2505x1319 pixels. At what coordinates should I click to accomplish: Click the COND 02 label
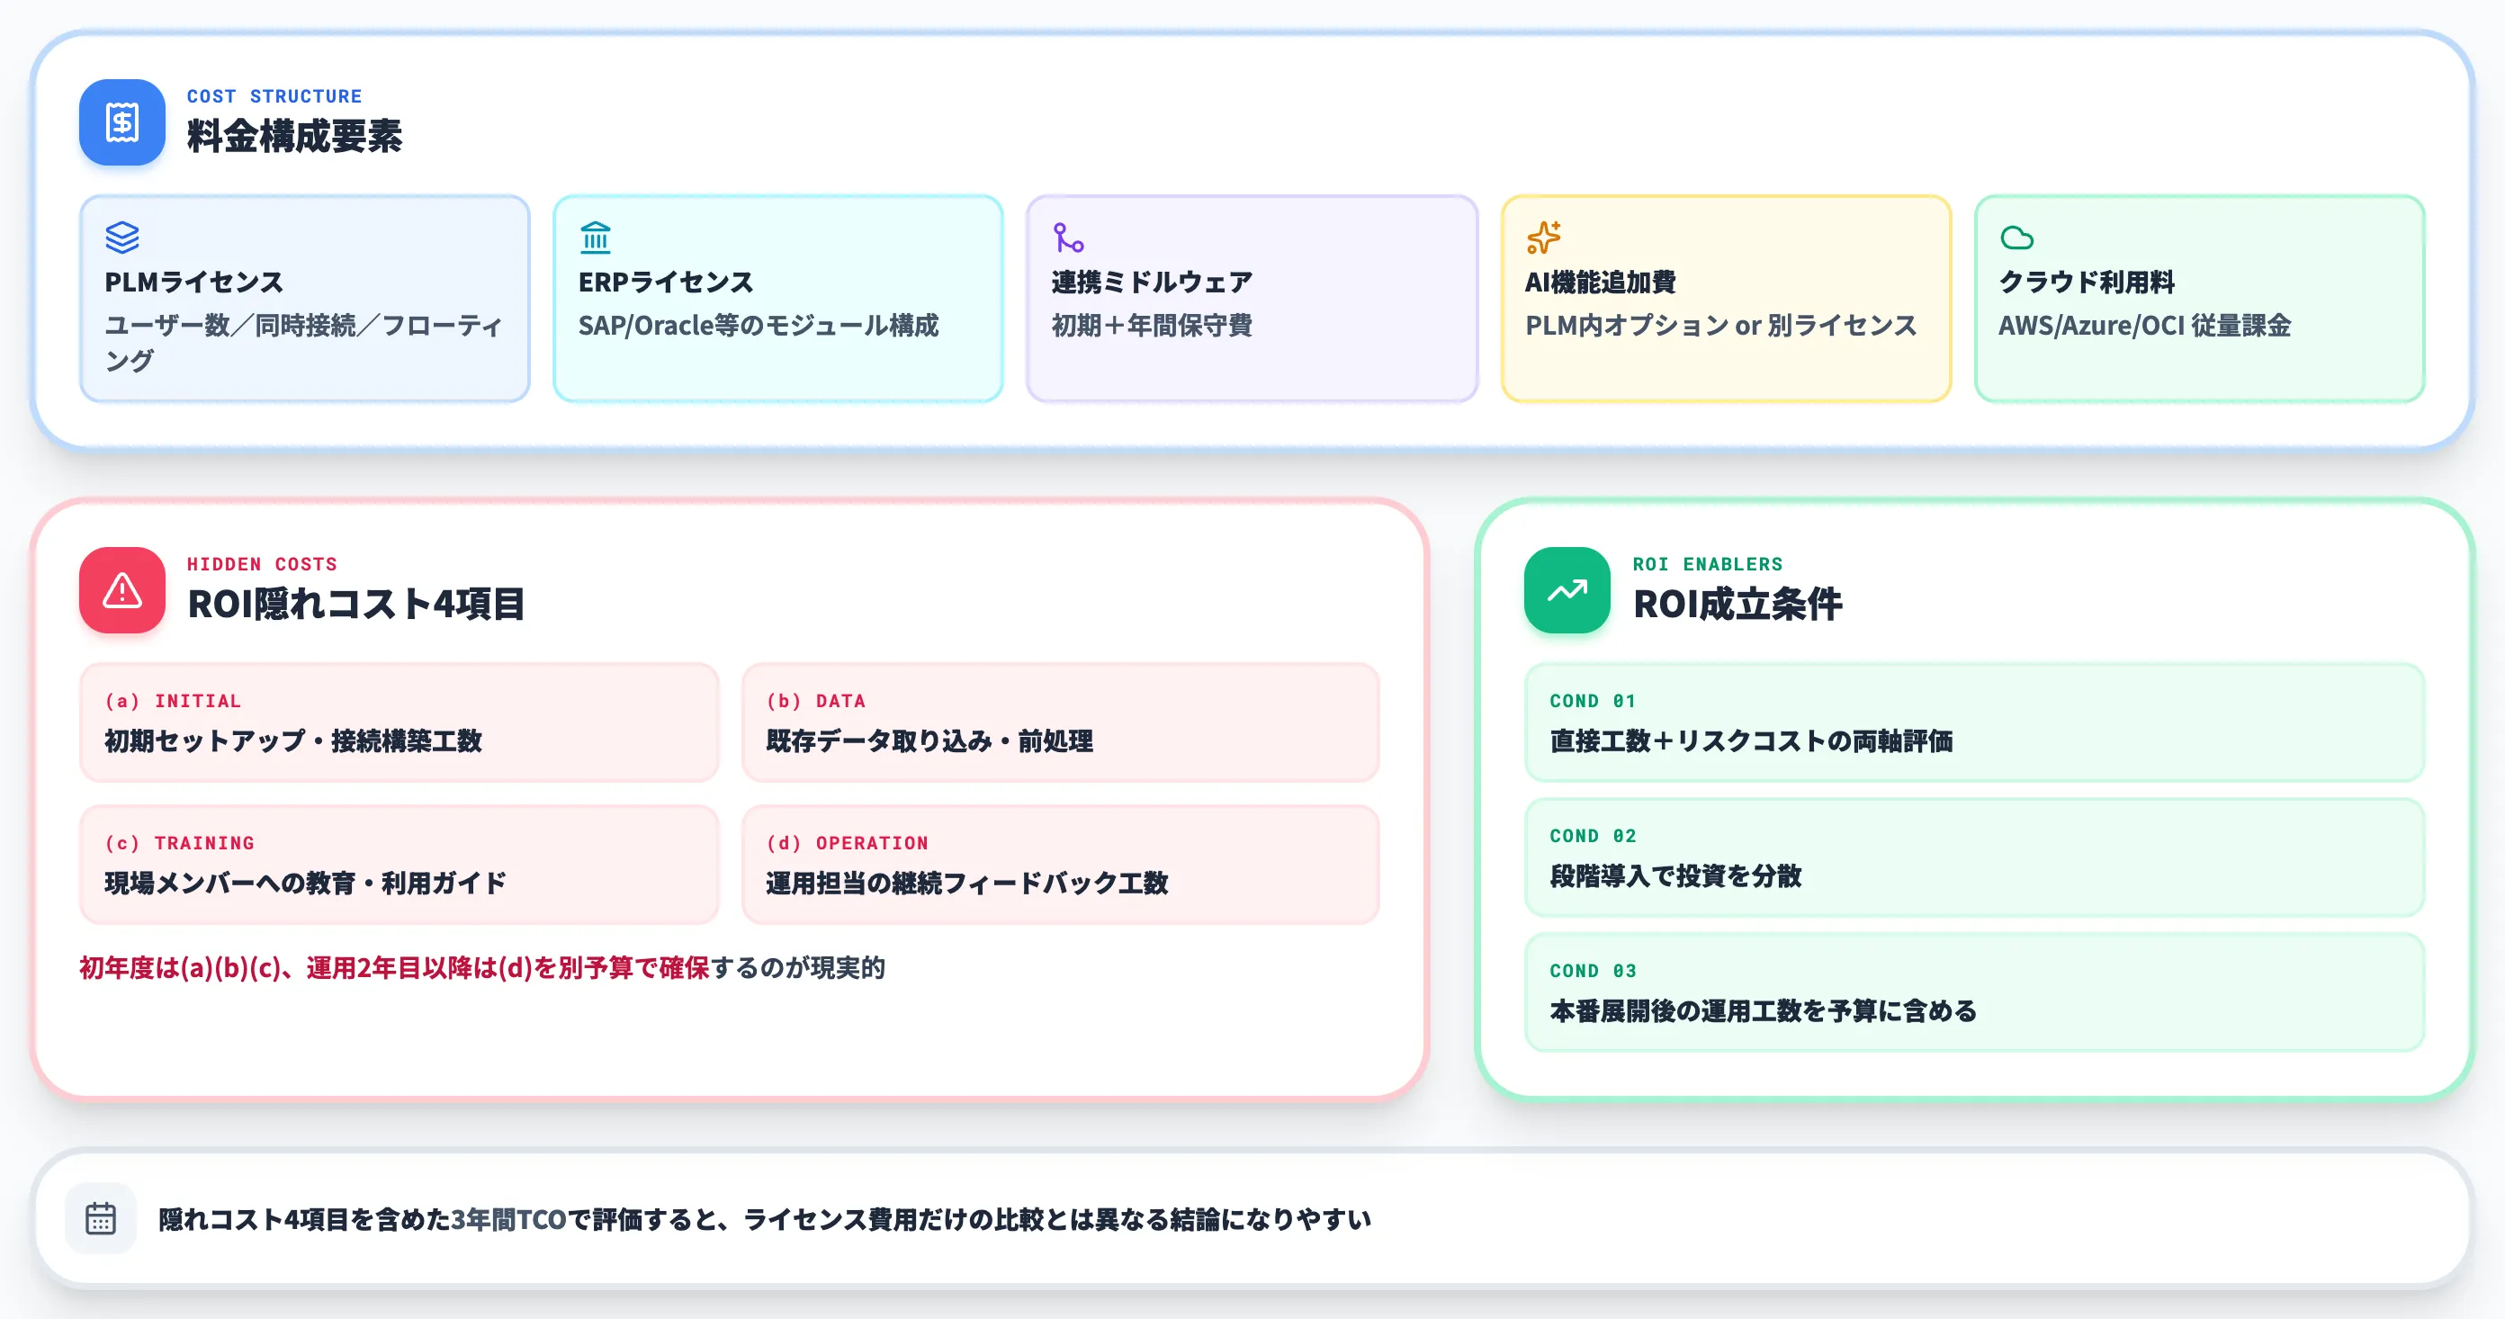coord(1593,837)
